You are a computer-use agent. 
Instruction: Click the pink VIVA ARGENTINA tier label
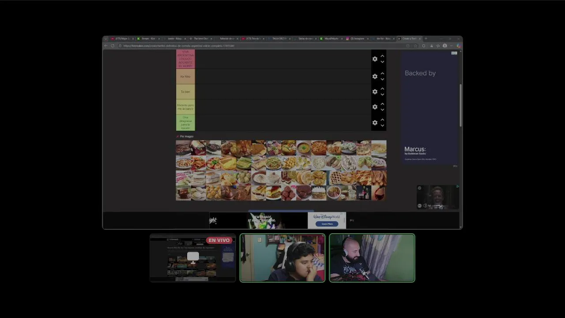click(x=185, y=59)
